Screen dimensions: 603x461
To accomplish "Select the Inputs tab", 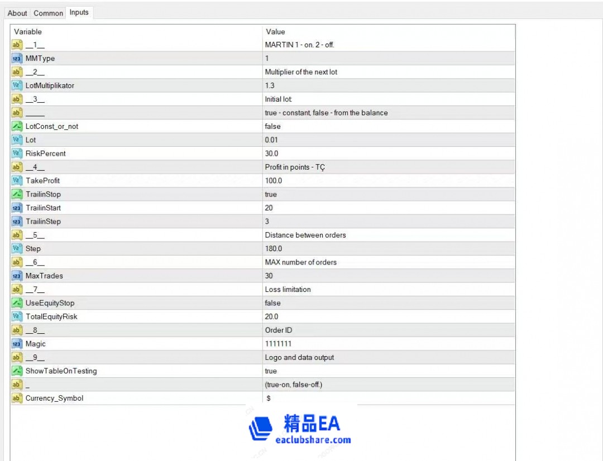I will 79,12.
